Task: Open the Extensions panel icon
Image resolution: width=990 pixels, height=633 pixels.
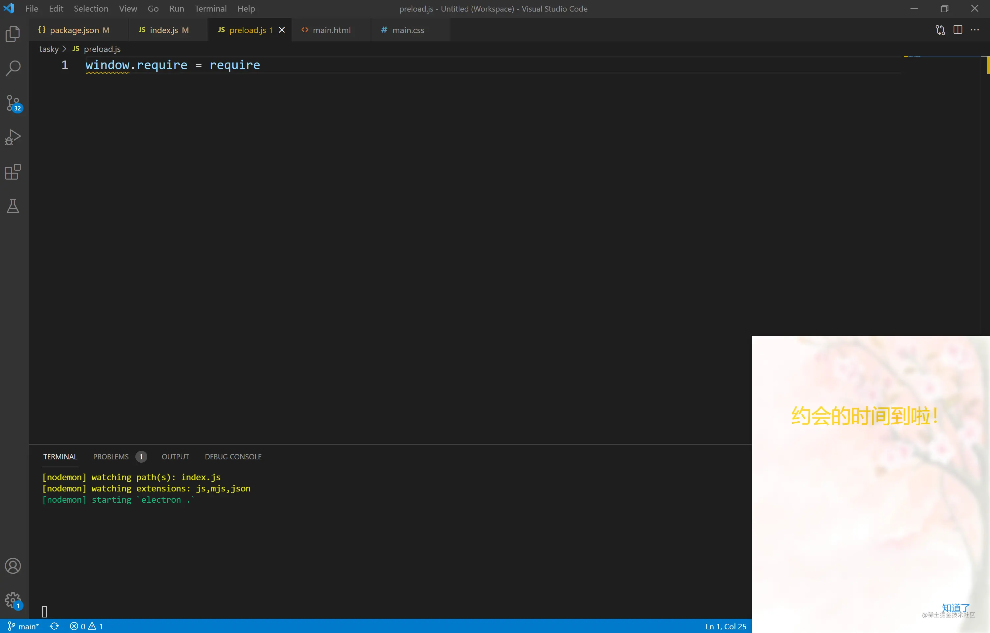Action: pyautogui.click(x=14, y=172)
